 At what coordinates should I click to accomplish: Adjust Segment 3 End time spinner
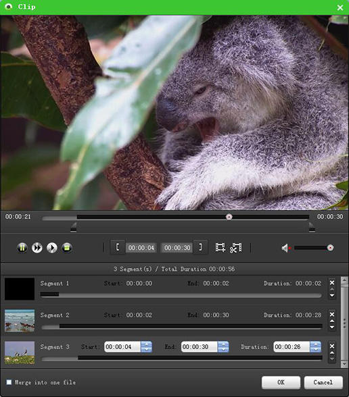(x=223, y=346)
